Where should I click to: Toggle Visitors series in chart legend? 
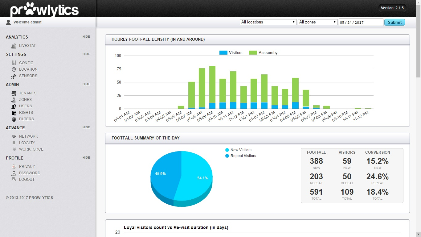(231, 53)
